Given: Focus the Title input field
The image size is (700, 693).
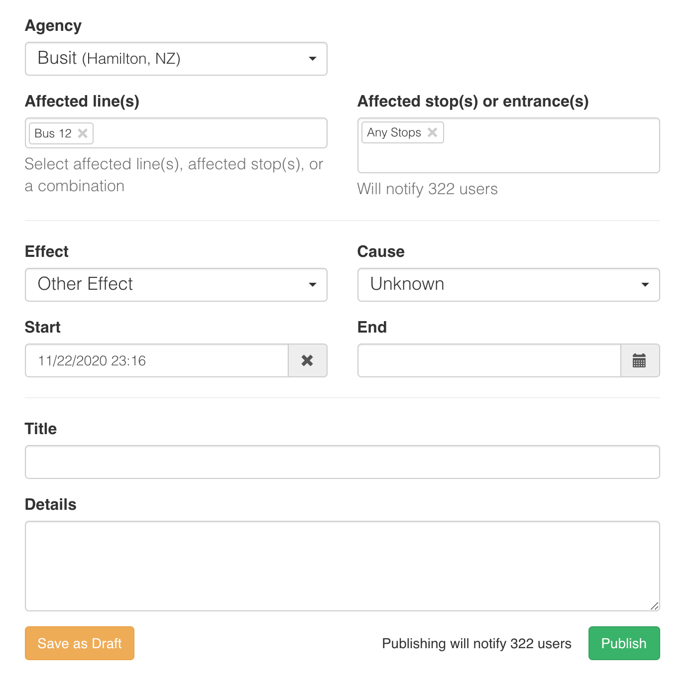Looking at the screenshot, I should [x=342, y=462].
